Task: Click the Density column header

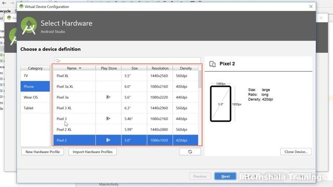Action: (186, 68)
